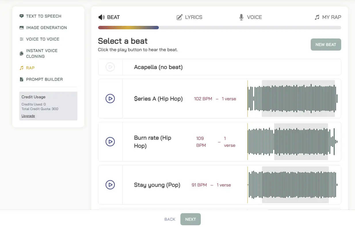This screenshot has width=355, height=227.
Task: Open Instant Voice Cloning from sidebar
Action: click(x=42, y=53)
